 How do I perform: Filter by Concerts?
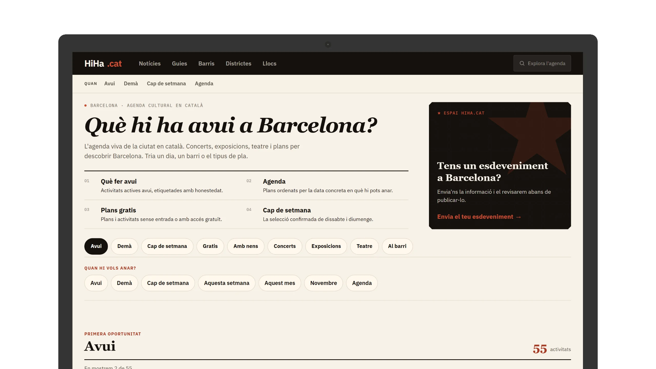tap(285, 246)
